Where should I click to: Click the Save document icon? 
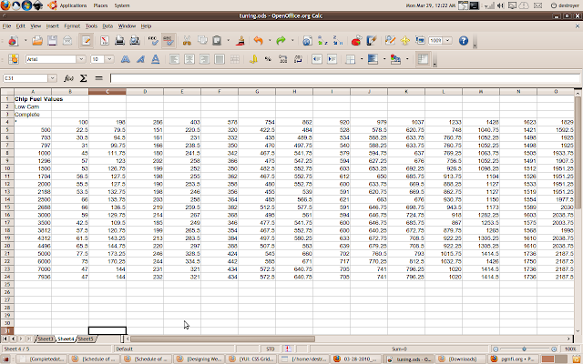(53, 41)
